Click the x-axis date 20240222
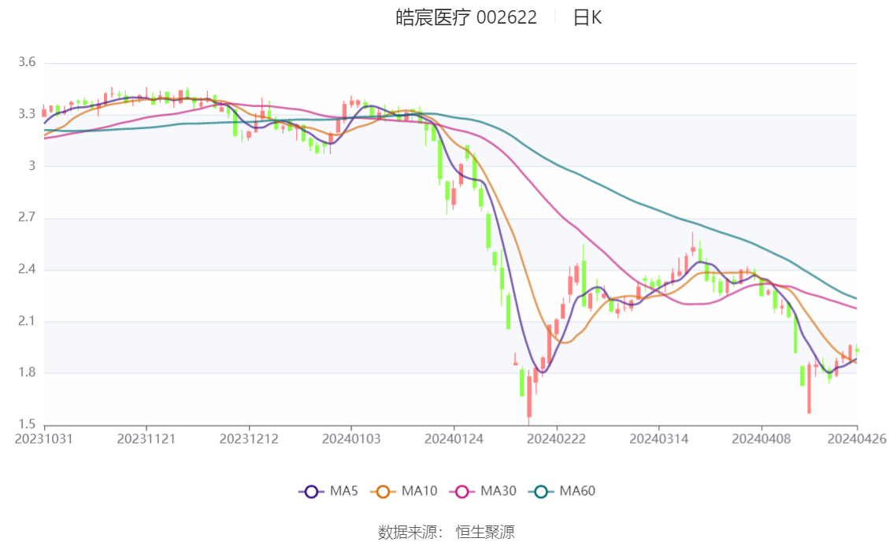Image resolution: width=893 pixels, height=542 pixels. click(x=557, y=439)
